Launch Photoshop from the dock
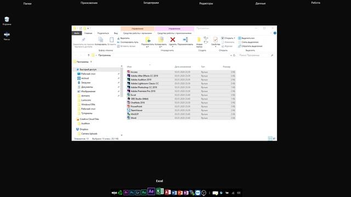This screenshot has width=351, height=197. tap(132, 193)
